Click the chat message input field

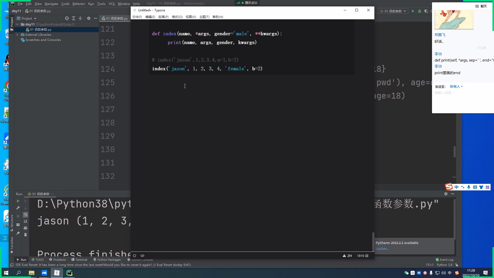453,93
